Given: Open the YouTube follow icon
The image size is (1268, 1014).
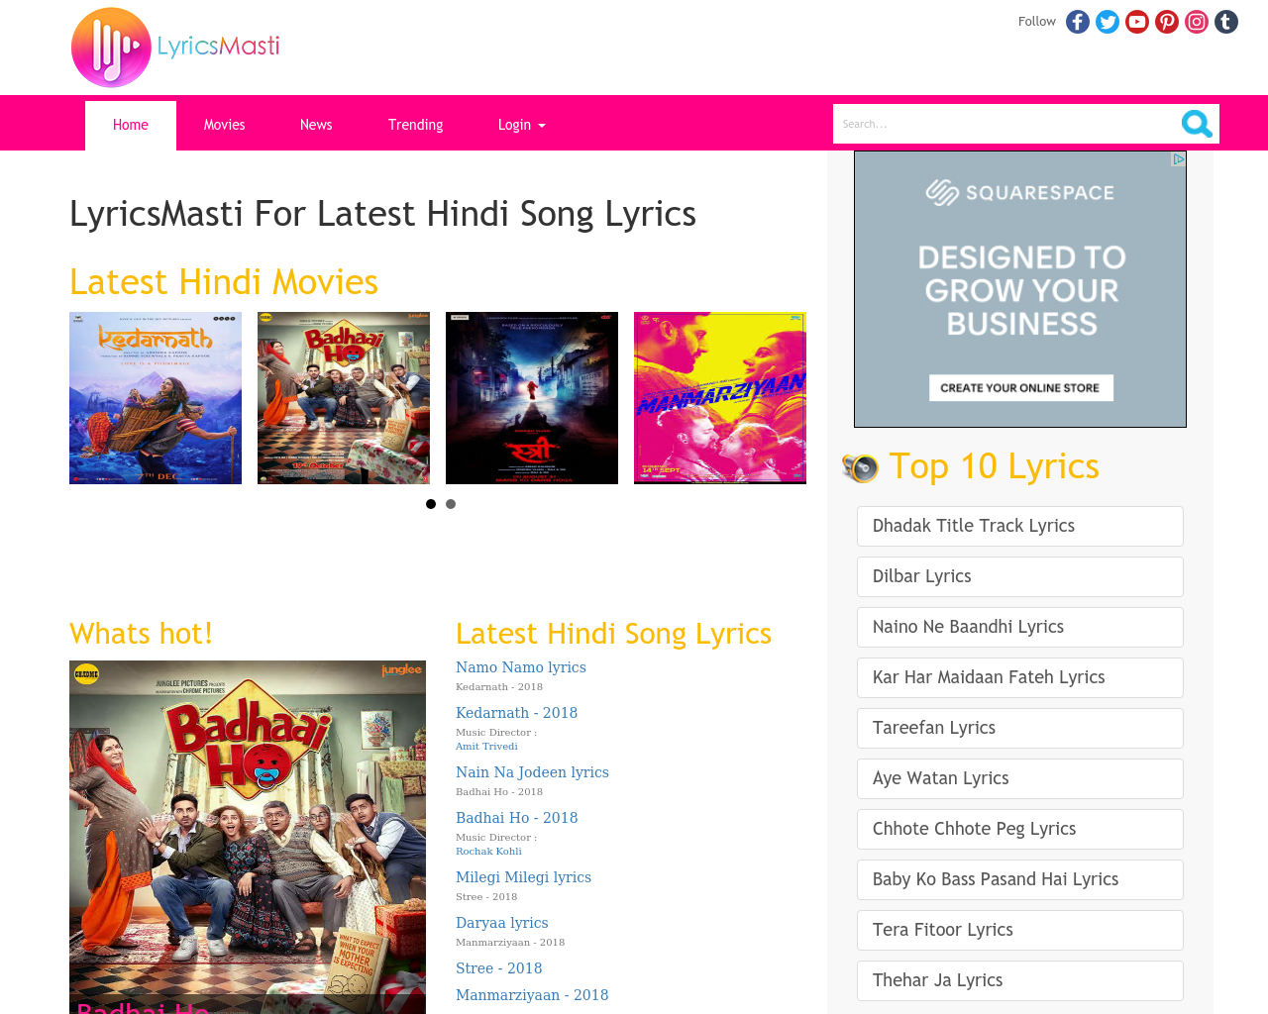Looking at the screenshot, I should [x=1137, y=22].
